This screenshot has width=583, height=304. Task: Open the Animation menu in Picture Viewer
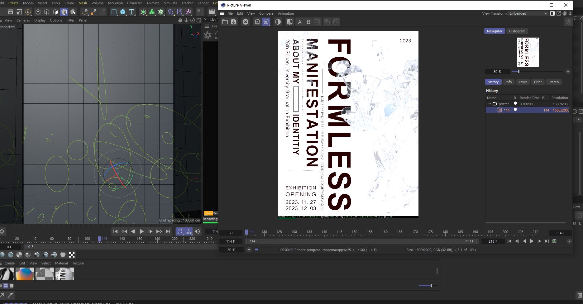[286, 13]
